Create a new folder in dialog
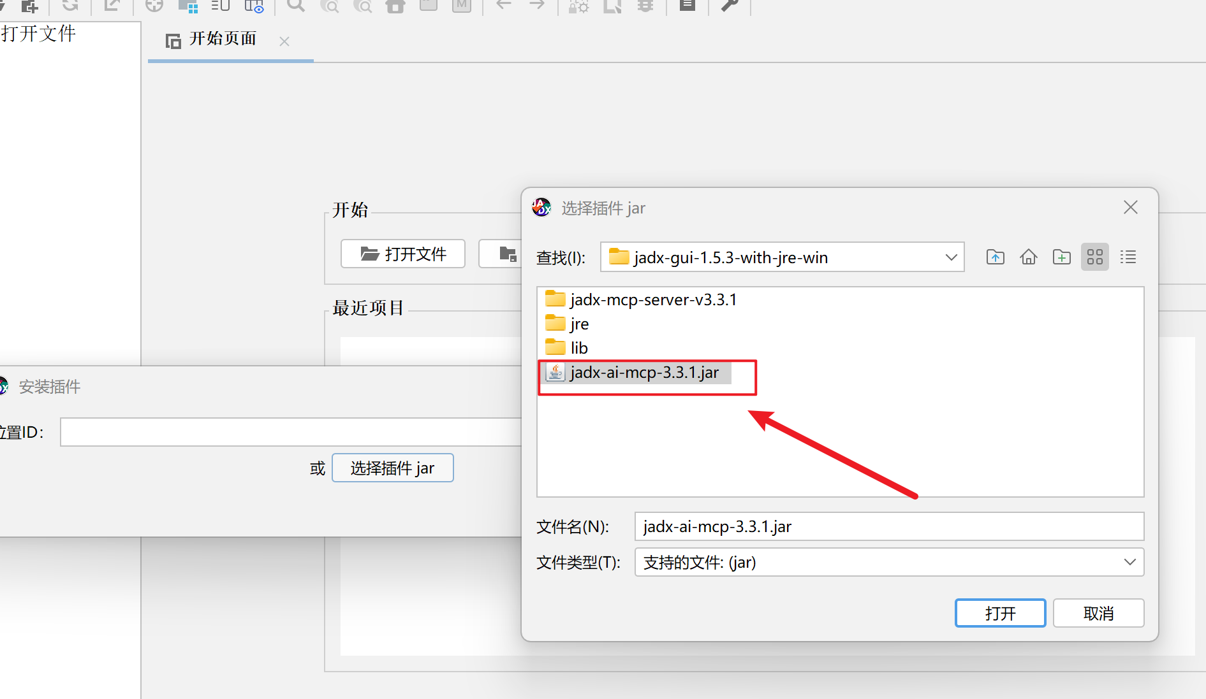The width and height of the screenshot is (1206, 699). point(1061,257)
